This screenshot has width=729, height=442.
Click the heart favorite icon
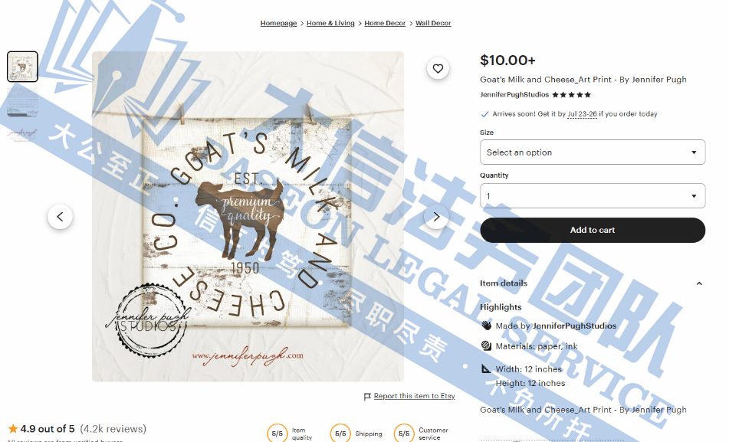(x=438, y=69)
